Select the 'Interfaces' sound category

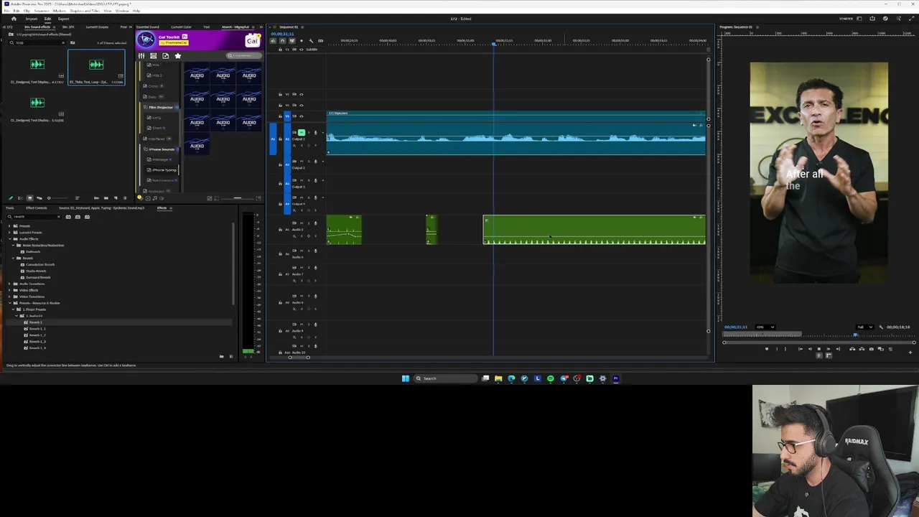[157, 139]
